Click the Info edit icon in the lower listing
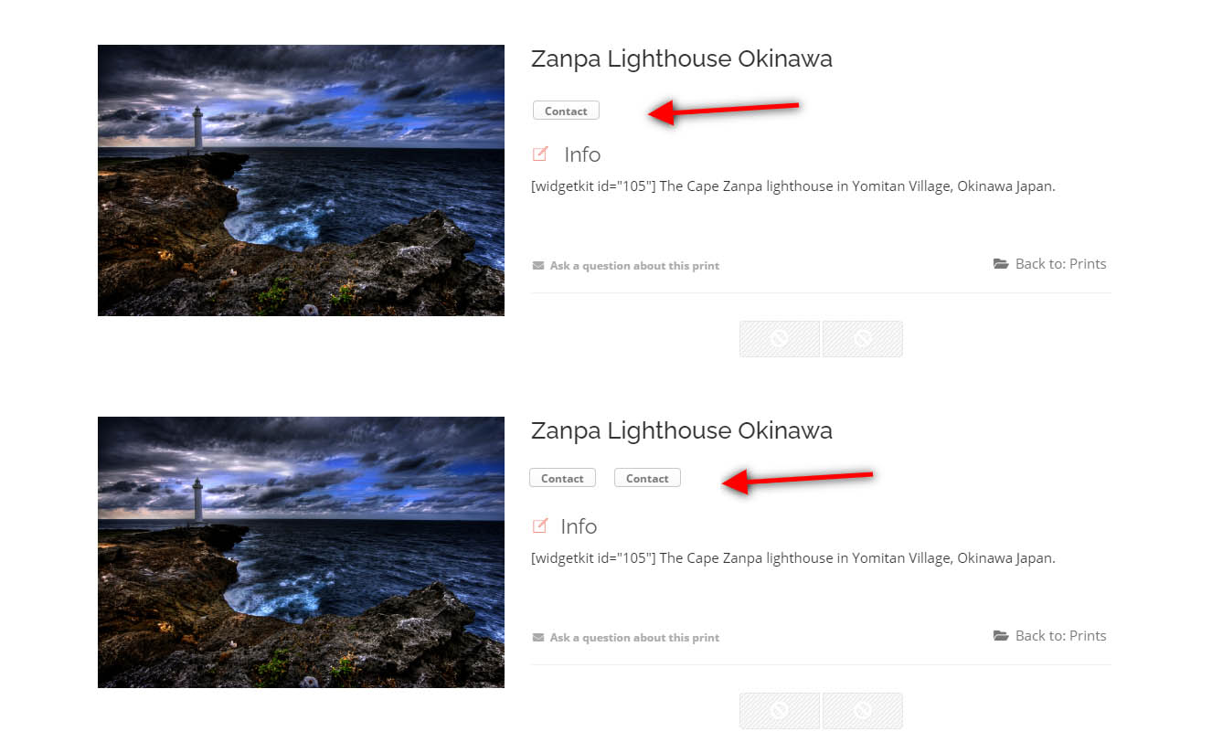This screenshot has width=1212, height=742. coord(540,525)
